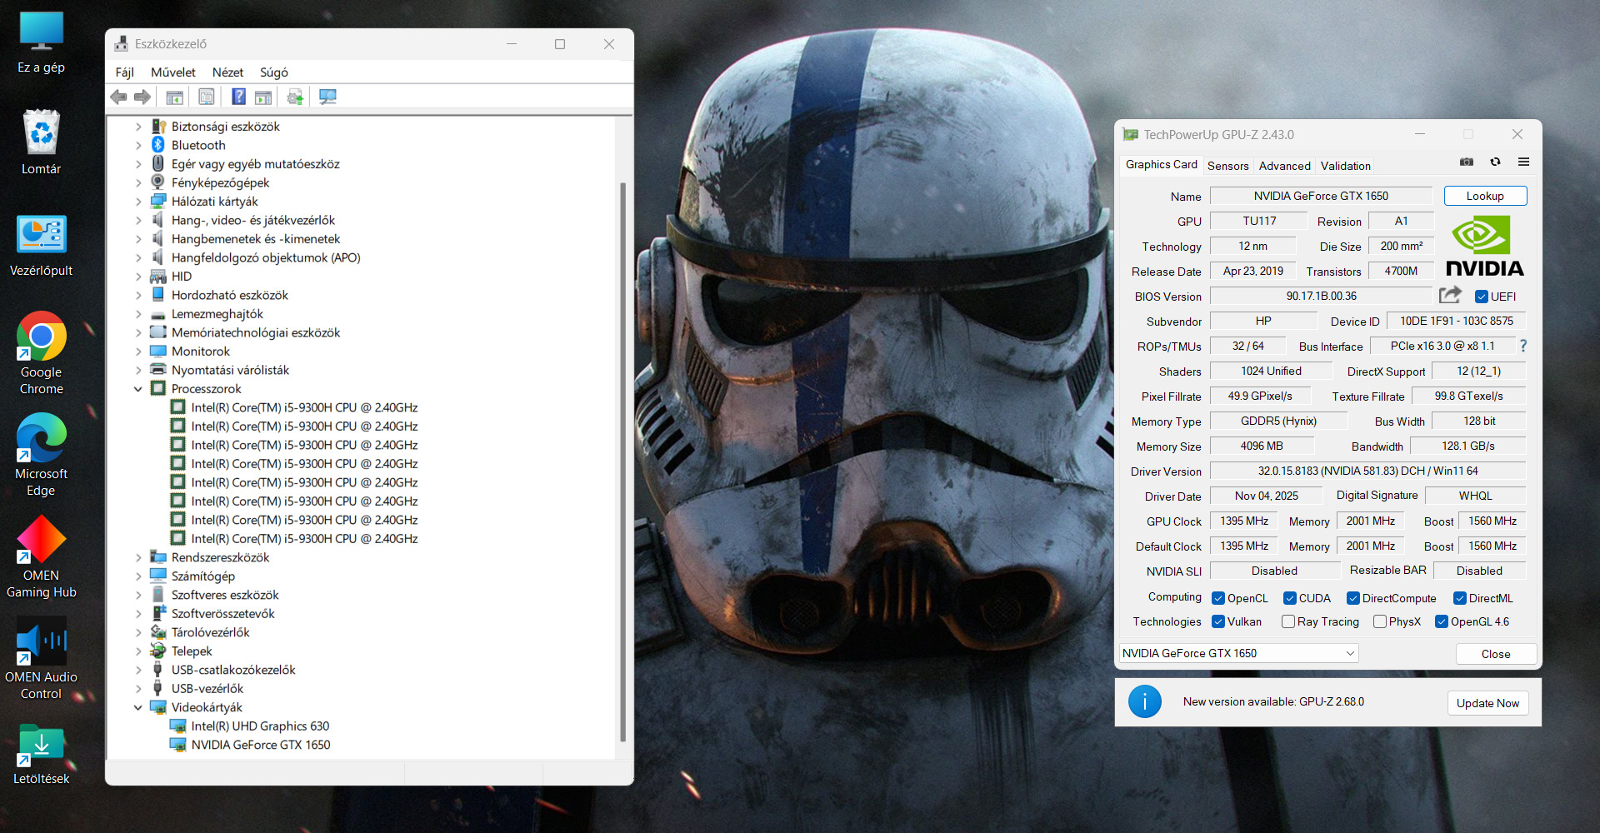Toggle the UEFI checkbox
Screen dimensions: 1600x833
pyautogui.click(x=1482, y=297)
